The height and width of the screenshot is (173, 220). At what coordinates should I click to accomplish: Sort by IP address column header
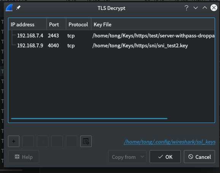pyautogui.click(x=27, y=24)
